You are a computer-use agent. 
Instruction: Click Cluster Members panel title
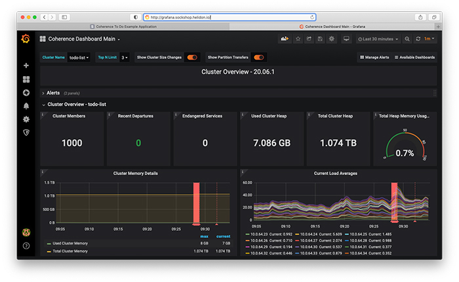click(x=69, y=116)
